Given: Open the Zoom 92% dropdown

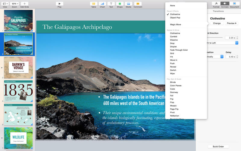Looking at the screenshot, I should tap(14, 4).
